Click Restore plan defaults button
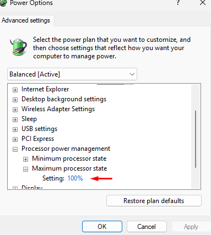Screen dimensions: 211x235 [154, 201]
